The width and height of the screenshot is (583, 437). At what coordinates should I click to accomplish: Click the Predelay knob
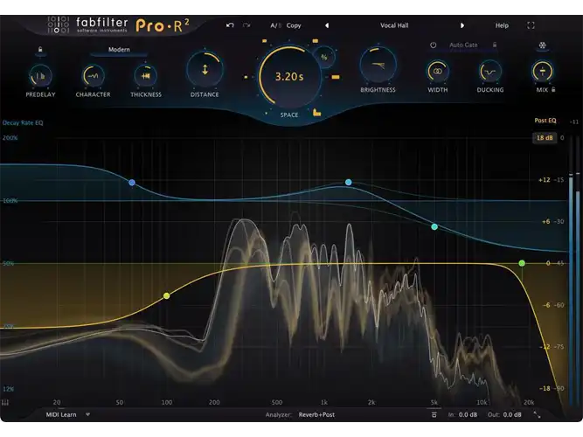(40, 76)
